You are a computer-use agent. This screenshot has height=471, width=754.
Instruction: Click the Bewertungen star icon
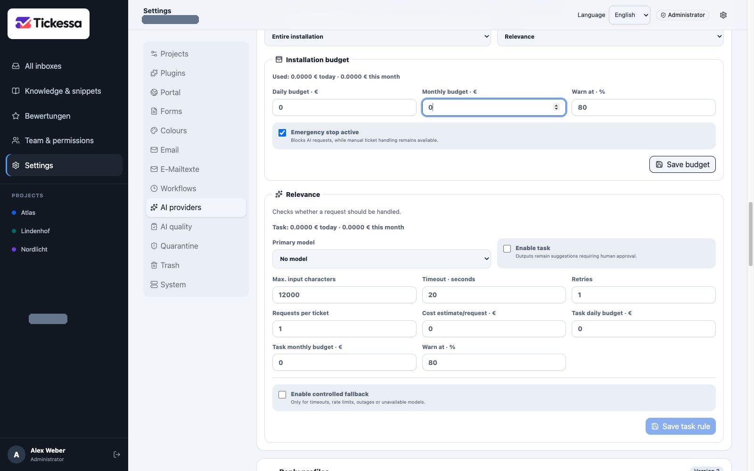[x=16, y=116]
